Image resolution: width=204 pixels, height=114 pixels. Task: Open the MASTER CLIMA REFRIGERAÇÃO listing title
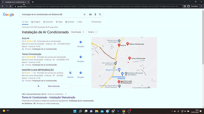38,70
